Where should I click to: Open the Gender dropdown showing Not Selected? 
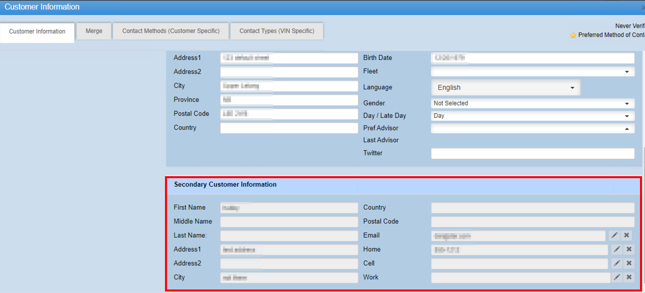pyautogui.click(x=532, y=103)
